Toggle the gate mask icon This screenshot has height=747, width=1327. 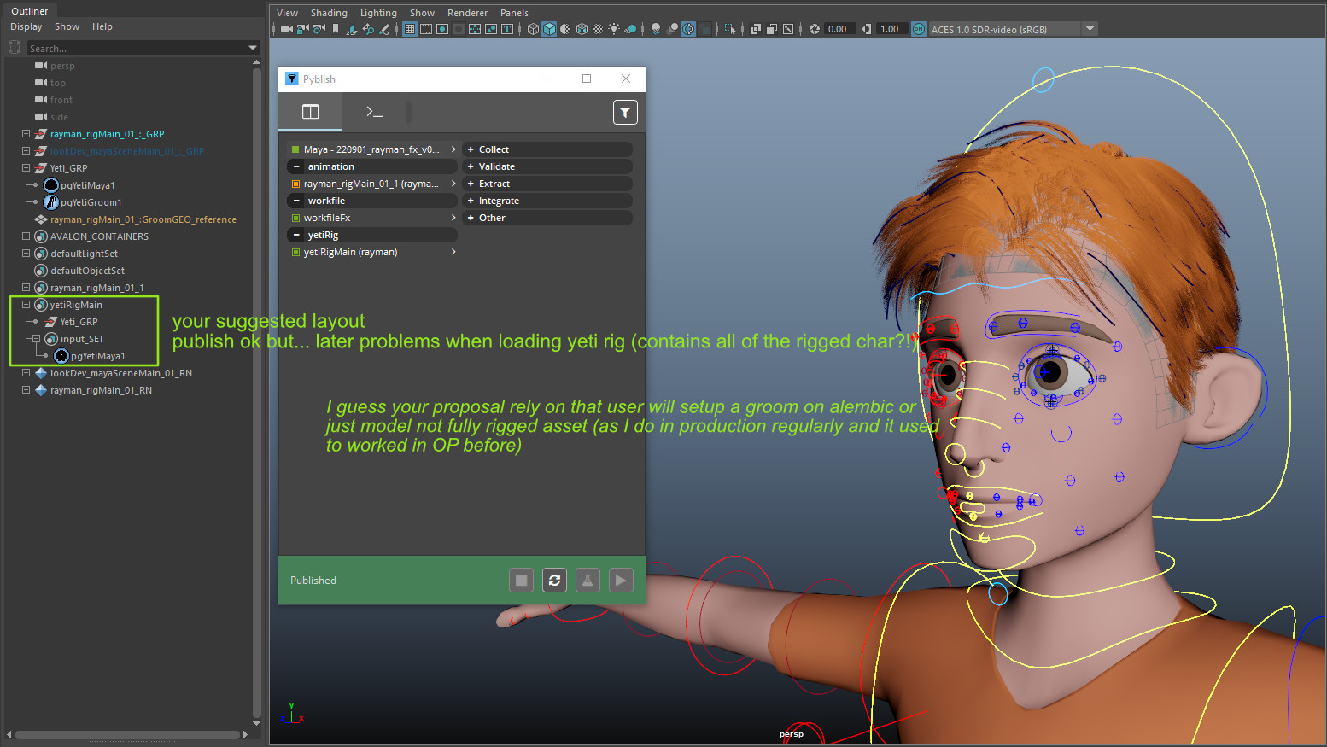coord(459,29)
